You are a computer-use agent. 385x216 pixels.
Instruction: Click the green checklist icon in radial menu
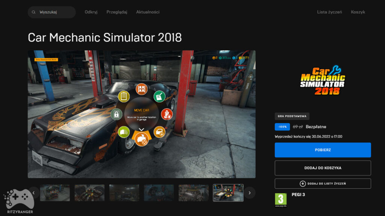tap(159, 96)
